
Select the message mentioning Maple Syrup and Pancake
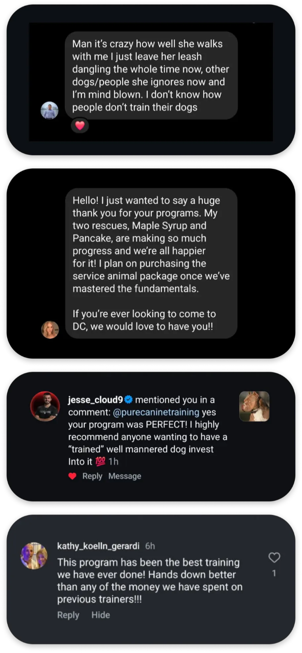[x=151, y=263]
